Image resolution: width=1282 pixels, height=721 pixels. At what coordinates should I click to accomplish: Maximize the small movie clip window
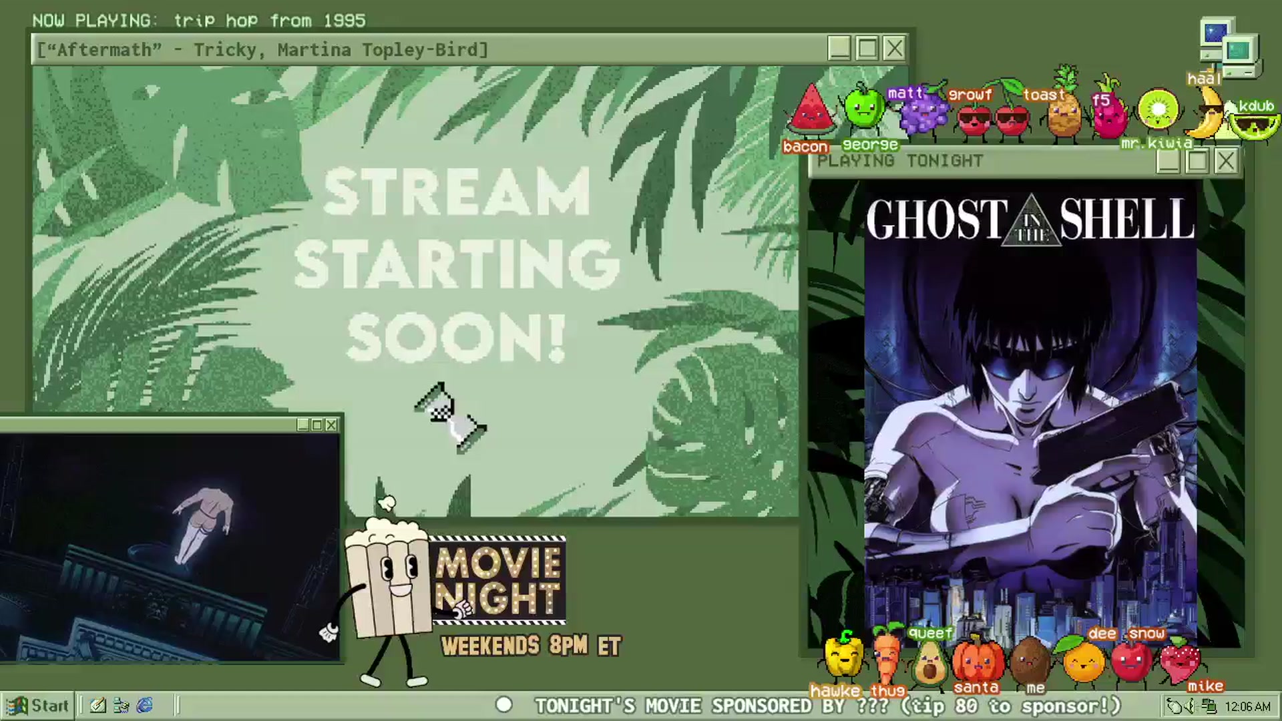[317, 425]
